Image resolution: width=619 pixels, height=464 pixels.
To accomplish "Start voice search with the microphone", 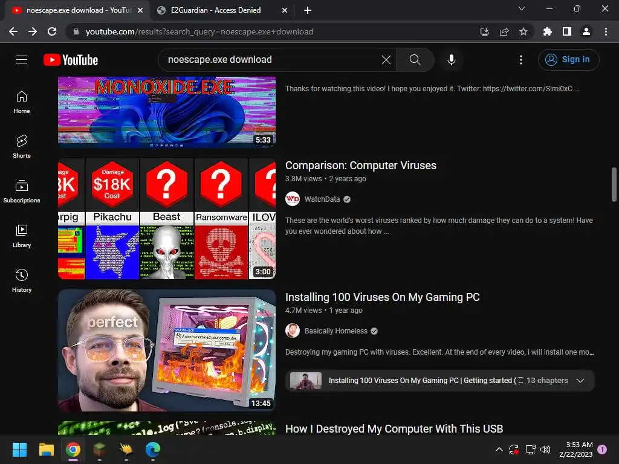I will (451, 60).
